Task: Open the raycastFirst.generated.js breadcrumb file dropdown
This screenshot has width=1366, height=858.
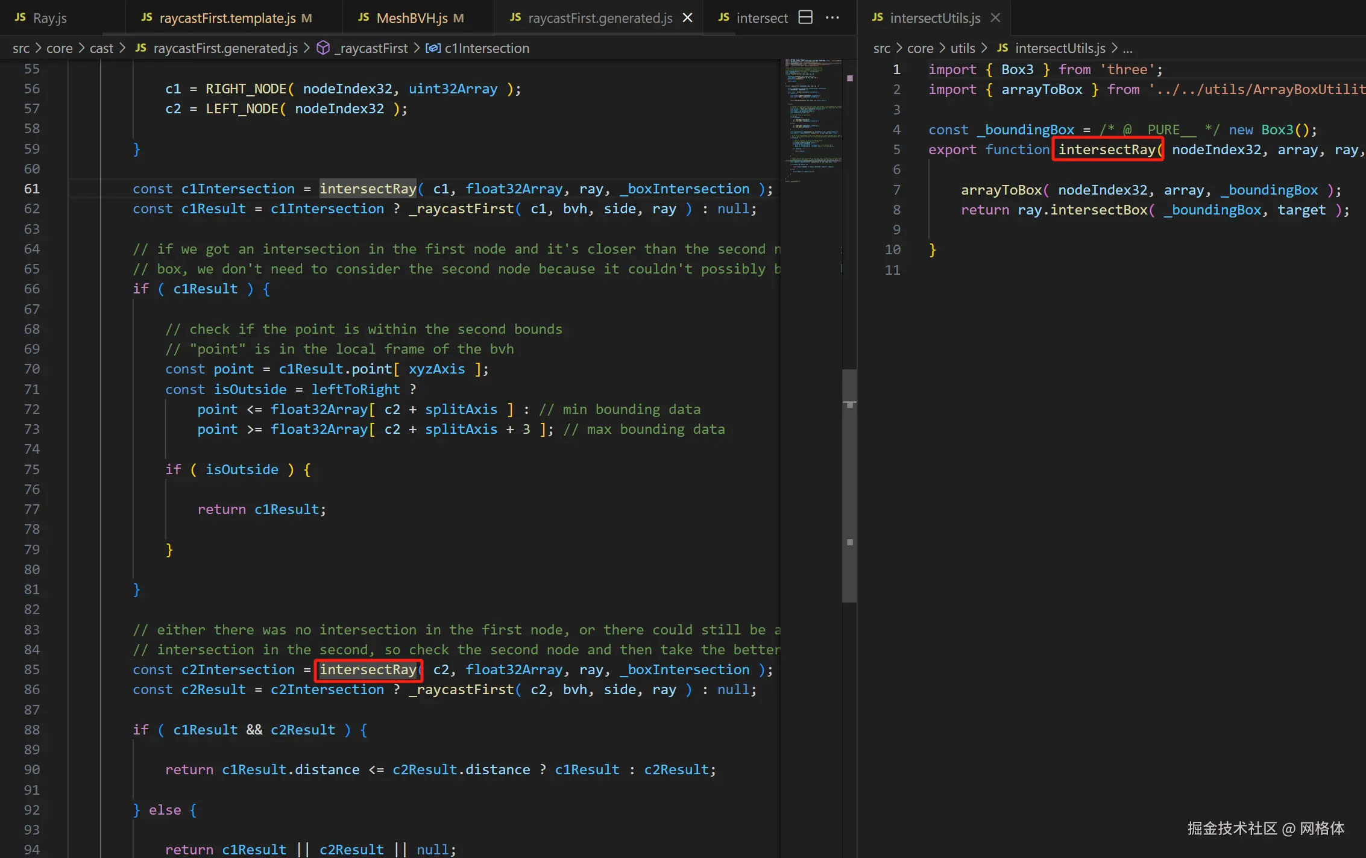Action: [x=225, y=48]
